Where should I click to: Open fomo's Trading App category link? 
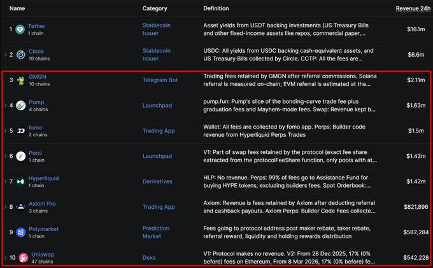pyautogui.click(x=159, y=131)
